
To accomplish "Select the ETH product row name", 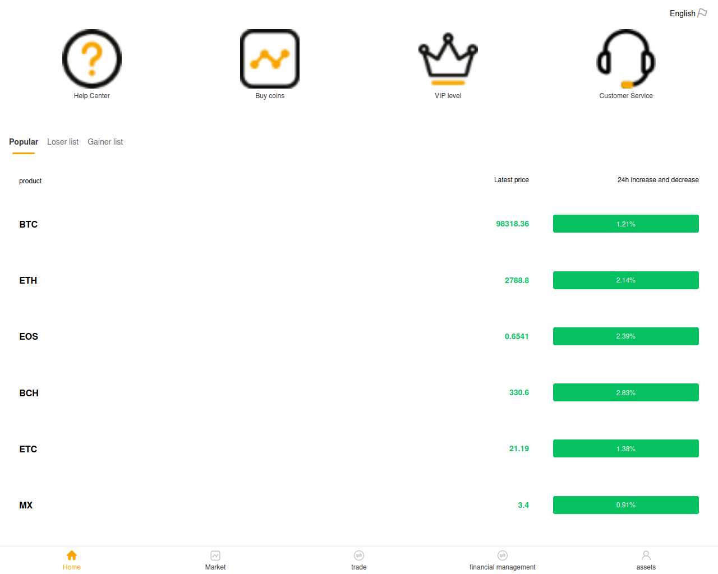I will coord(28,280).
